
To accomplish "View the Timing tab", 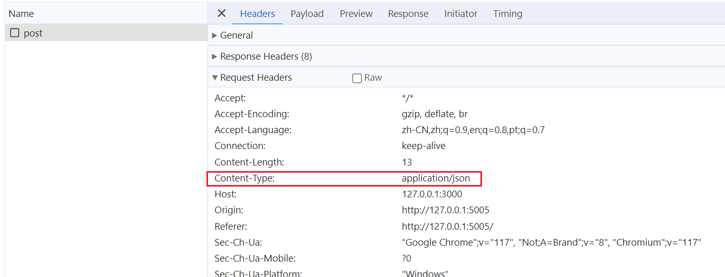I will pyautogui.click(x=507, y=14).
